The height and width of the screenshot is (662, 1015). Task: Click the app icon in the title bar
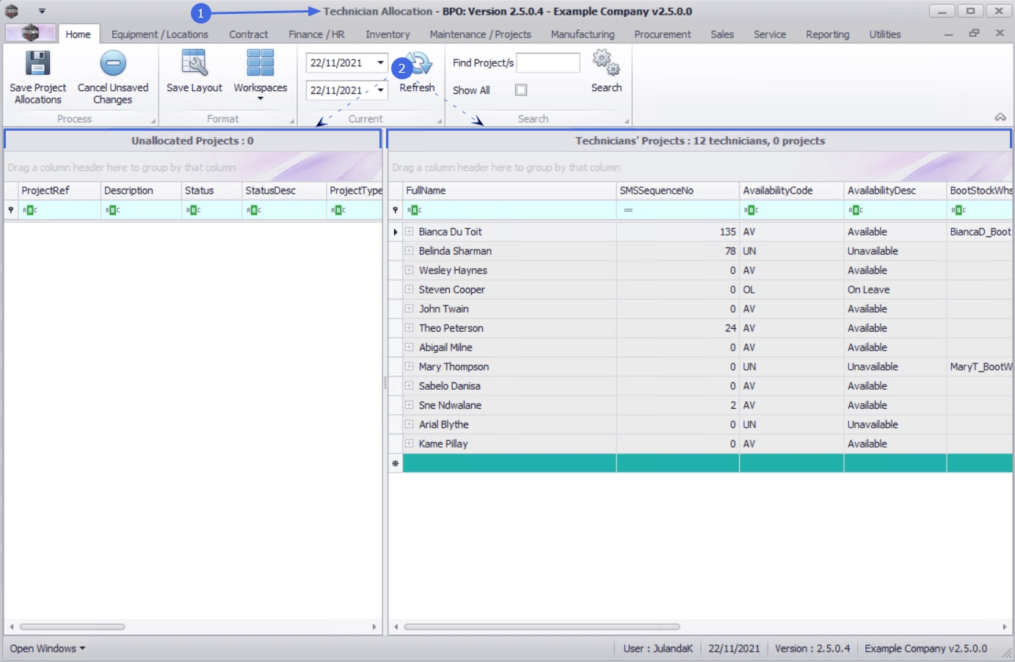pos(12,11)
